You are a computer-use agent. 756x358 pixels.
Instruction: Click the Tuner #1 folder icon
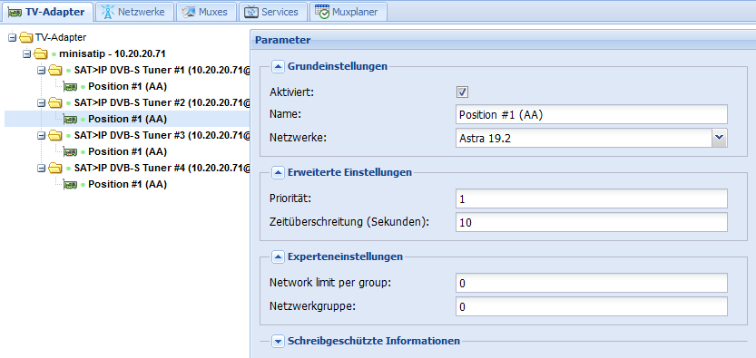click(55, 71)
